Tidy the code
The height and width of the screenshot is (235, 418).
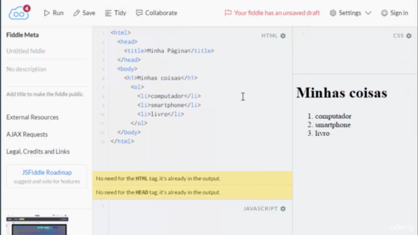point(116,13)
